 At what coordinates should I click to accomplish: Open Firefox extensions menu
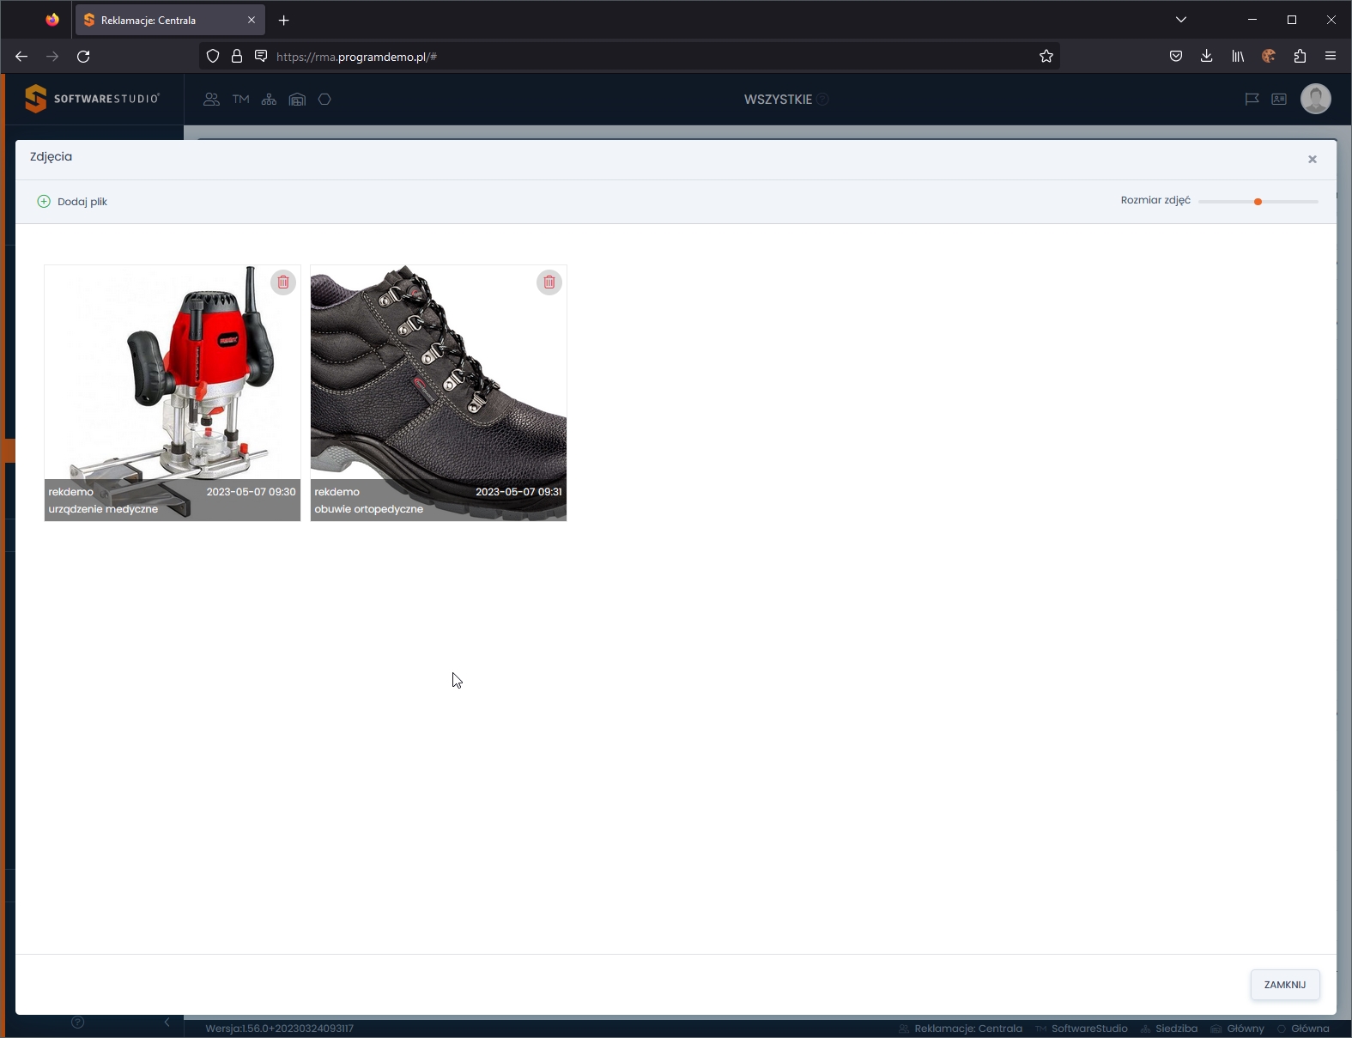pos(1300,57)
